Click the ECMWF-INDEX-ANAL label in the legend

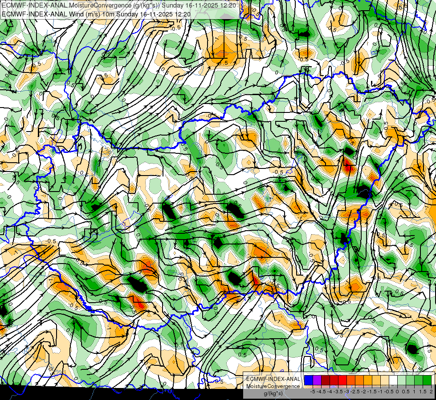pyautogui.click(x=273, y=379)
